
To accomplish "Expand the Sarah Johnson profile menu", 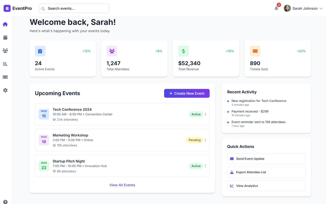I will pyautogui.click(x=304, y=8).
